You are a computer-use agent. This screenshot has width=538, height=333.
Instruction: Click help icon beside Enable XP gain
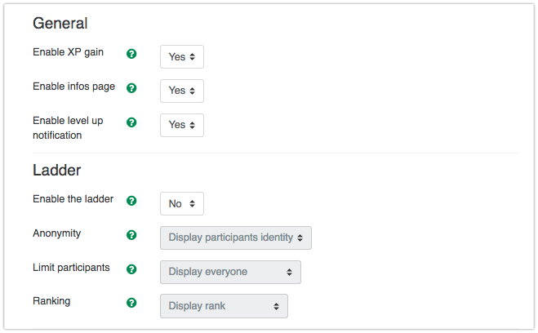131,54
